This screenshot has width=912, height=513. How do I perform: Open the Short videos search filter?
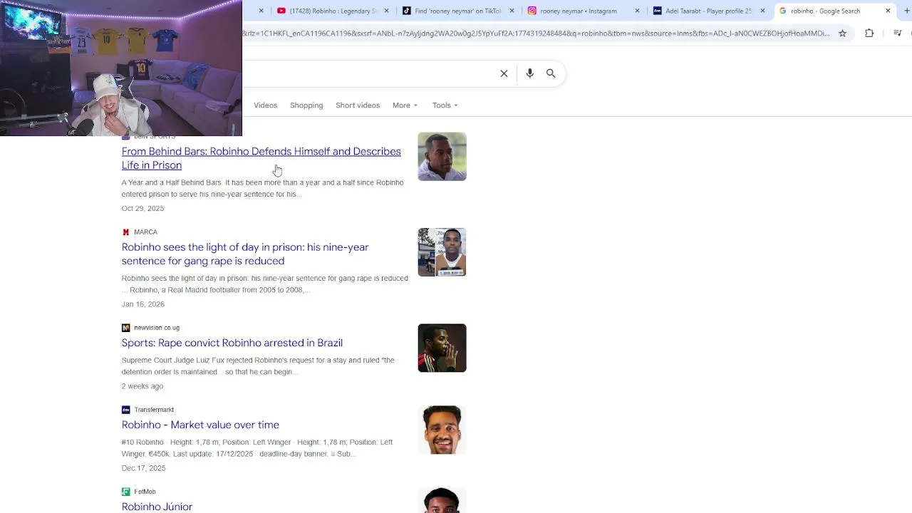coord(358,105)
